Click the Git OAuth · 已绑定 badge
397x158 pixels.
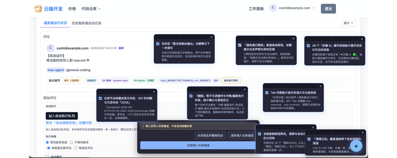(x=144, y=81)
